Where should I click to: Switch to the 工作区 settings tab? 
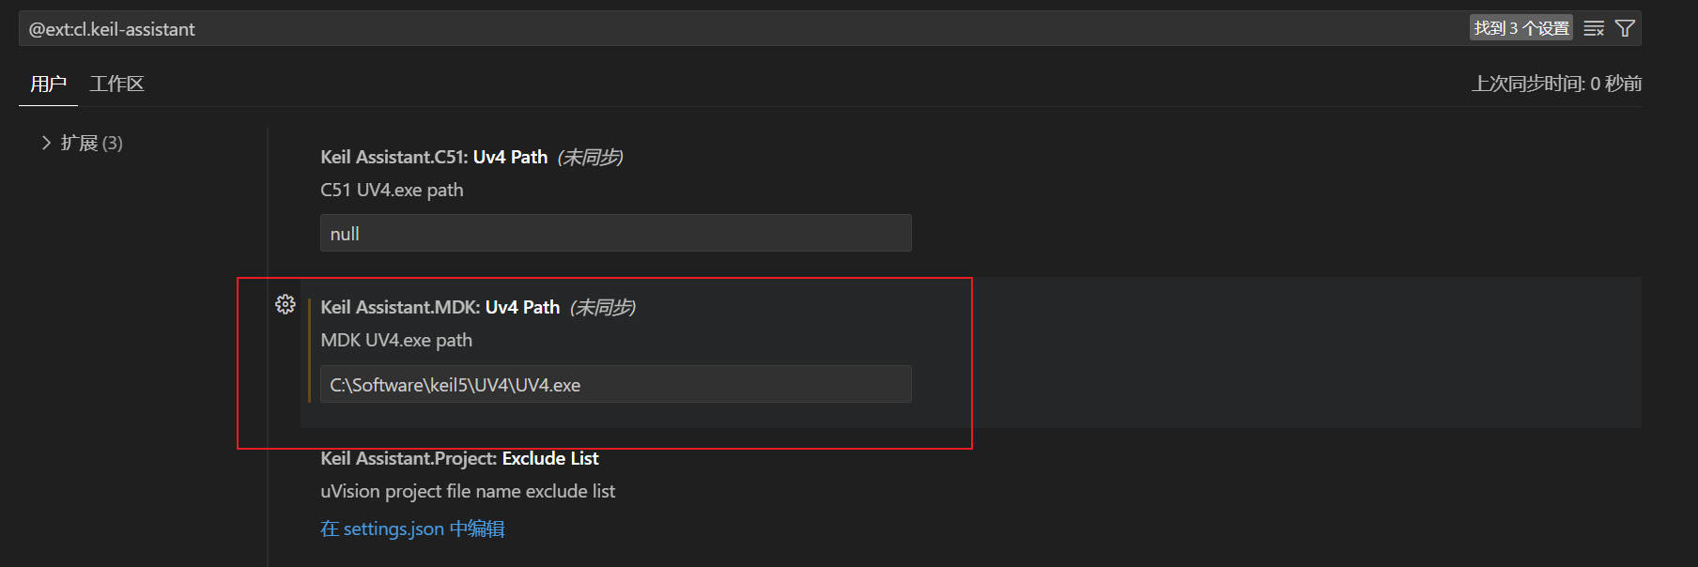pyautogui.click(x=117, y=84)
